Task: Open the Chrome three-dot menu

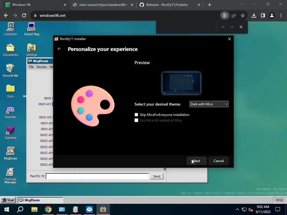Action: (281, 16)
